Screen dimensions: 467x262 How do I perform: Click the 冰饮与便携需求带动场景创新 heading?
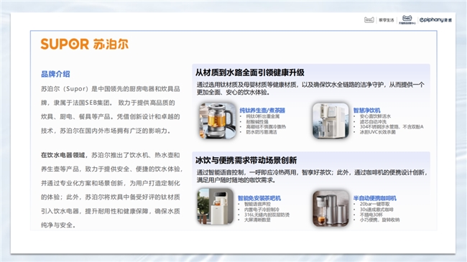click(x=246, y=161)
